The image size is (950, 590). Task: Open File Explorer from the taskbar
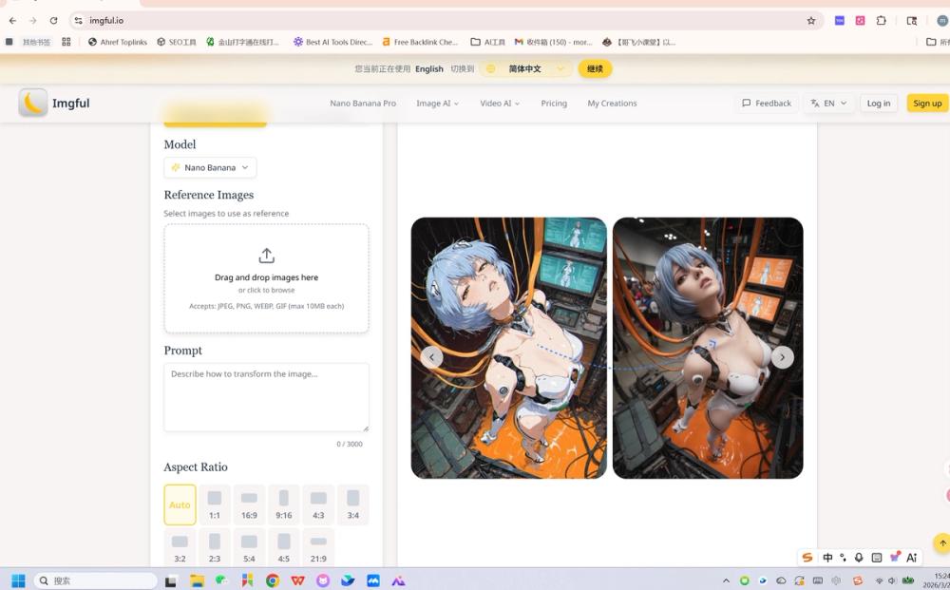click(197, 580)
